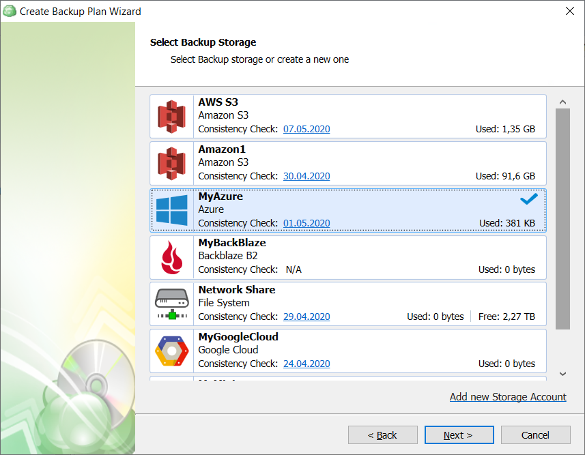Go back with the Back button
Viewport: 585px width, 455px height.
tap(382, 435)
